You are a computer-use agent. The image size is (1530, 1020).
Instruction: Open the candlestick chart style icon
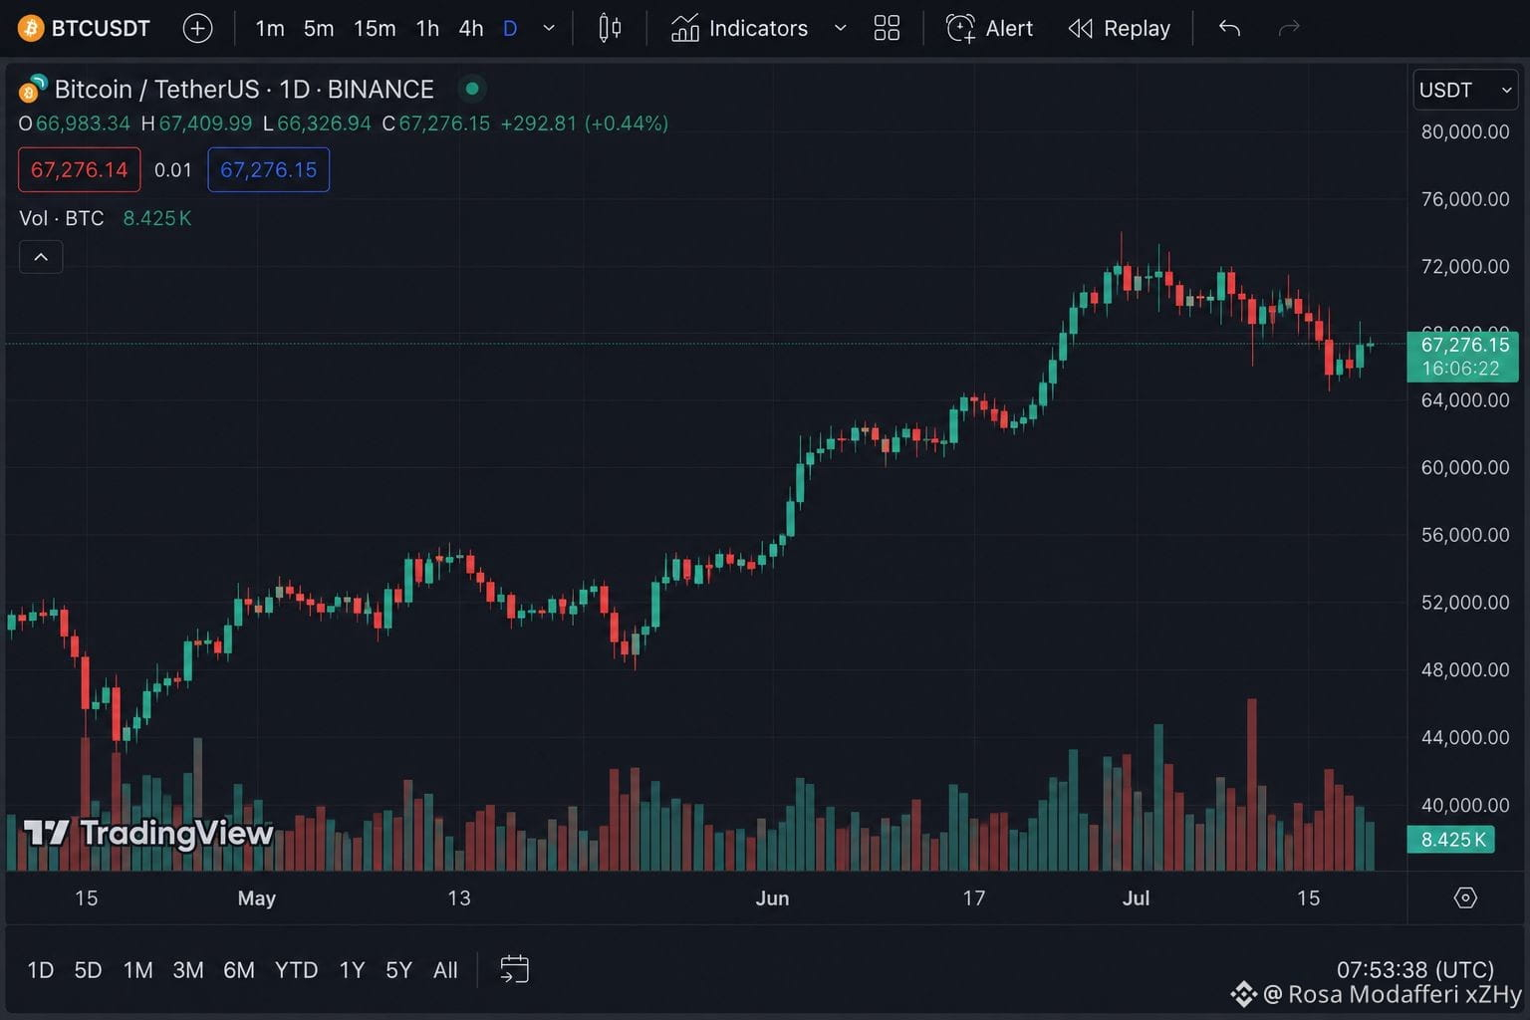(610, 28)
